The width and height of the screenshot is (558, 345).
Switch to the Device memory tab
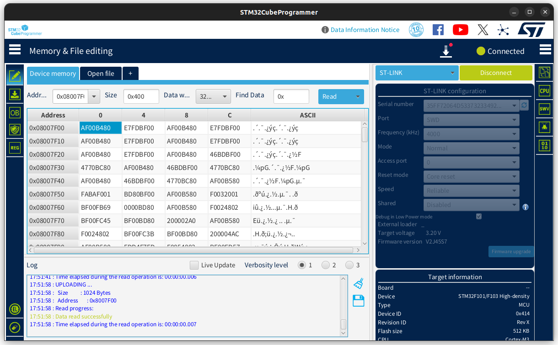(x=53, y=74)
